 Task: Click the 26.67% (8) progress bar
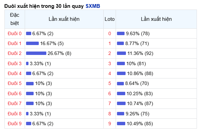[36, 53]
